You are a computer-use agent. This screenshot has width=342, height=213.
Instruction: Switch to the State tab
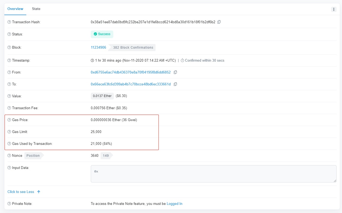(x=36, y=9)
